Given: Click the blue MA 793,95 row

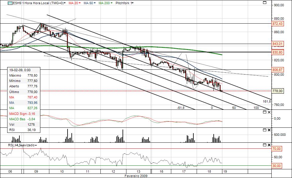Looking at the screenshot, I should coord(24,103).
